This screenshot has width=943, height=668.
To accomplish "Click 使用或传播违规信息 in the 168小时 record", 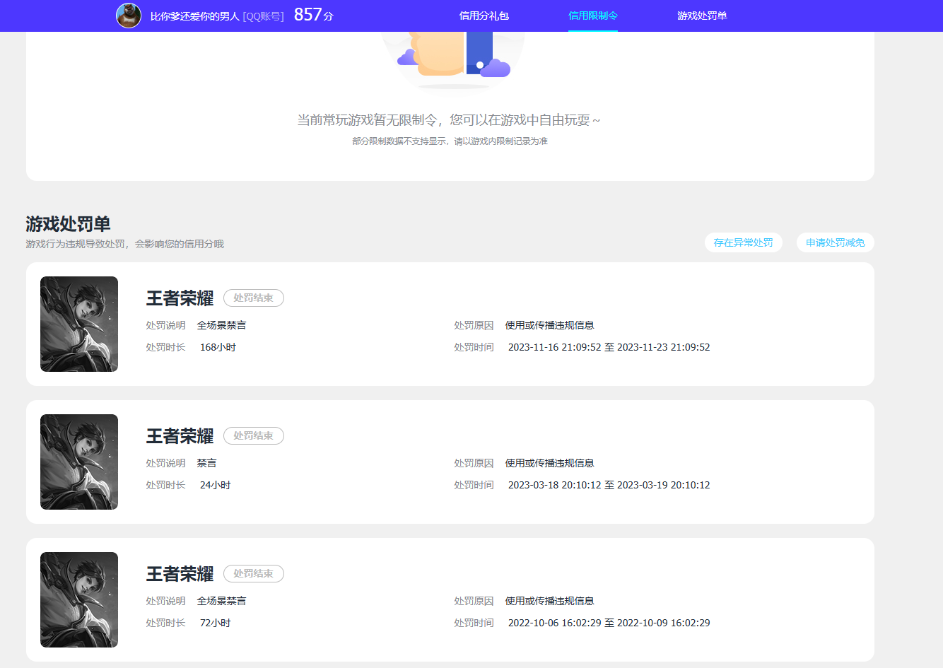I will tap(549, 325).
